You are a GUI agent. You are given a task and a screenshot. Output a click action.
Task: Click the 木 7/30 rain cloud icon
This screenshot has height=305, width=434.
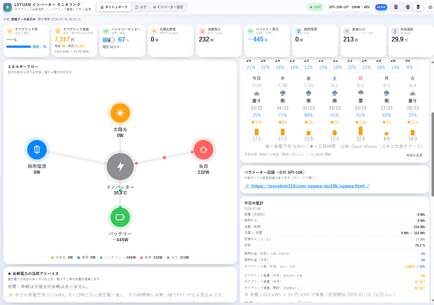click(x=283, y=93)
